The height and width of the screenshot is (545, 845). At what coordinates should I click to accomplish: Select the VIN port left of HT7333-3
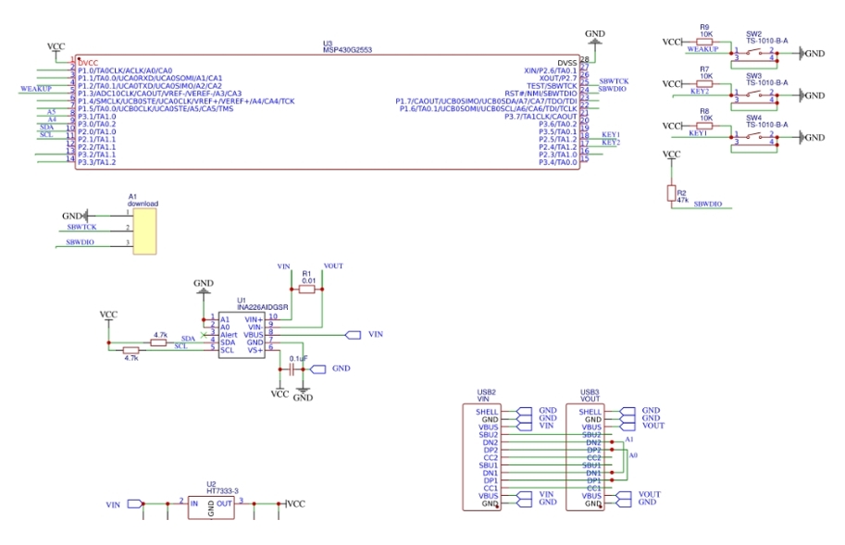click(135, 504)
